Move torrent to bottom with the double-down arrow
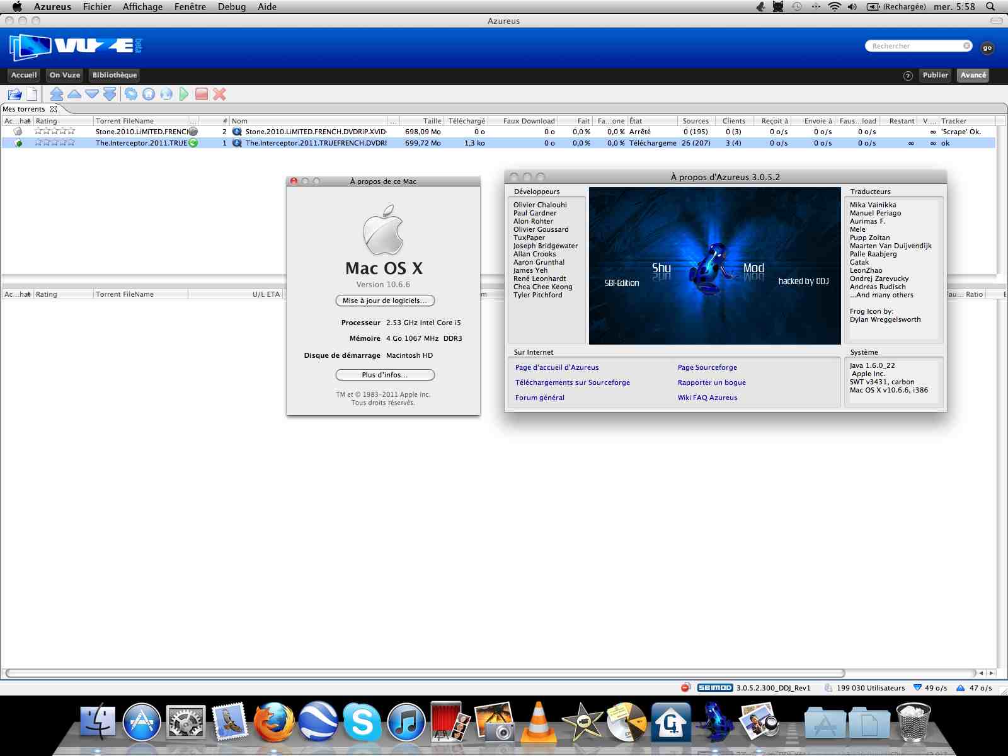 tap(110, 94)
